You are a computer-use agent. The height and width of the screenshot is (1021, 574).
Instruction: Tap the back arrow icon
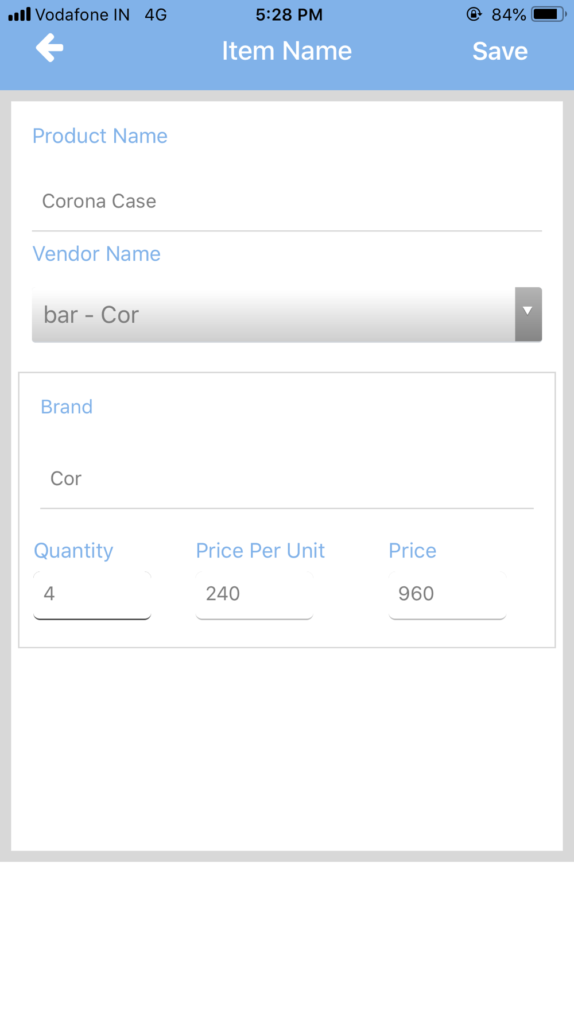50,48
